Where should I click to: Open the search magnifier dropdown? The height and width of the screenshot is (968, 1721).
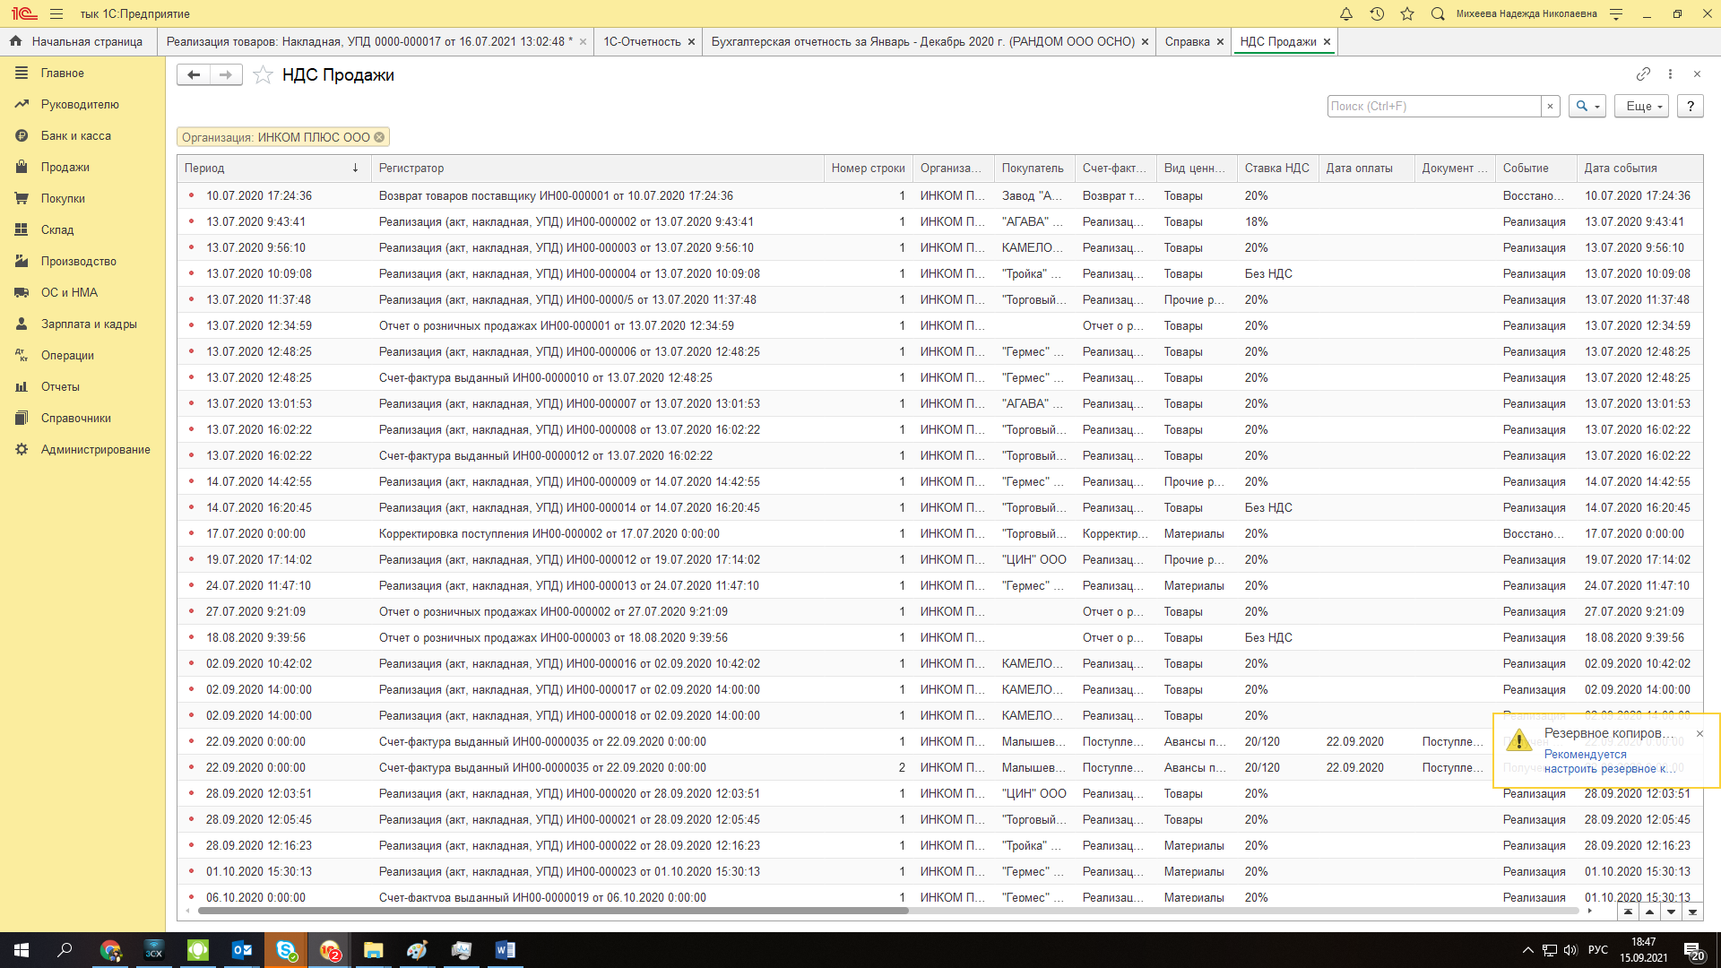coord(1587,106)
